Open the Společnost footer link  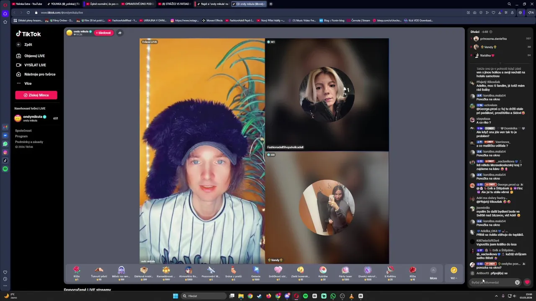(23, 130)
